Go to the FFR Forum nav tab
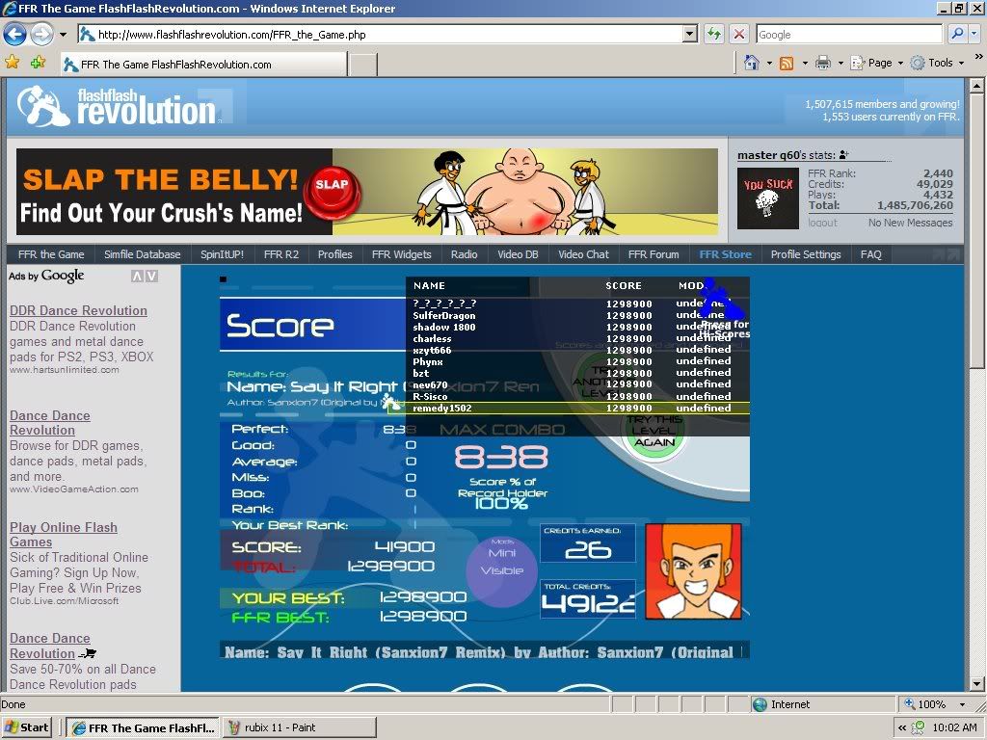 [x=654, y=254]
